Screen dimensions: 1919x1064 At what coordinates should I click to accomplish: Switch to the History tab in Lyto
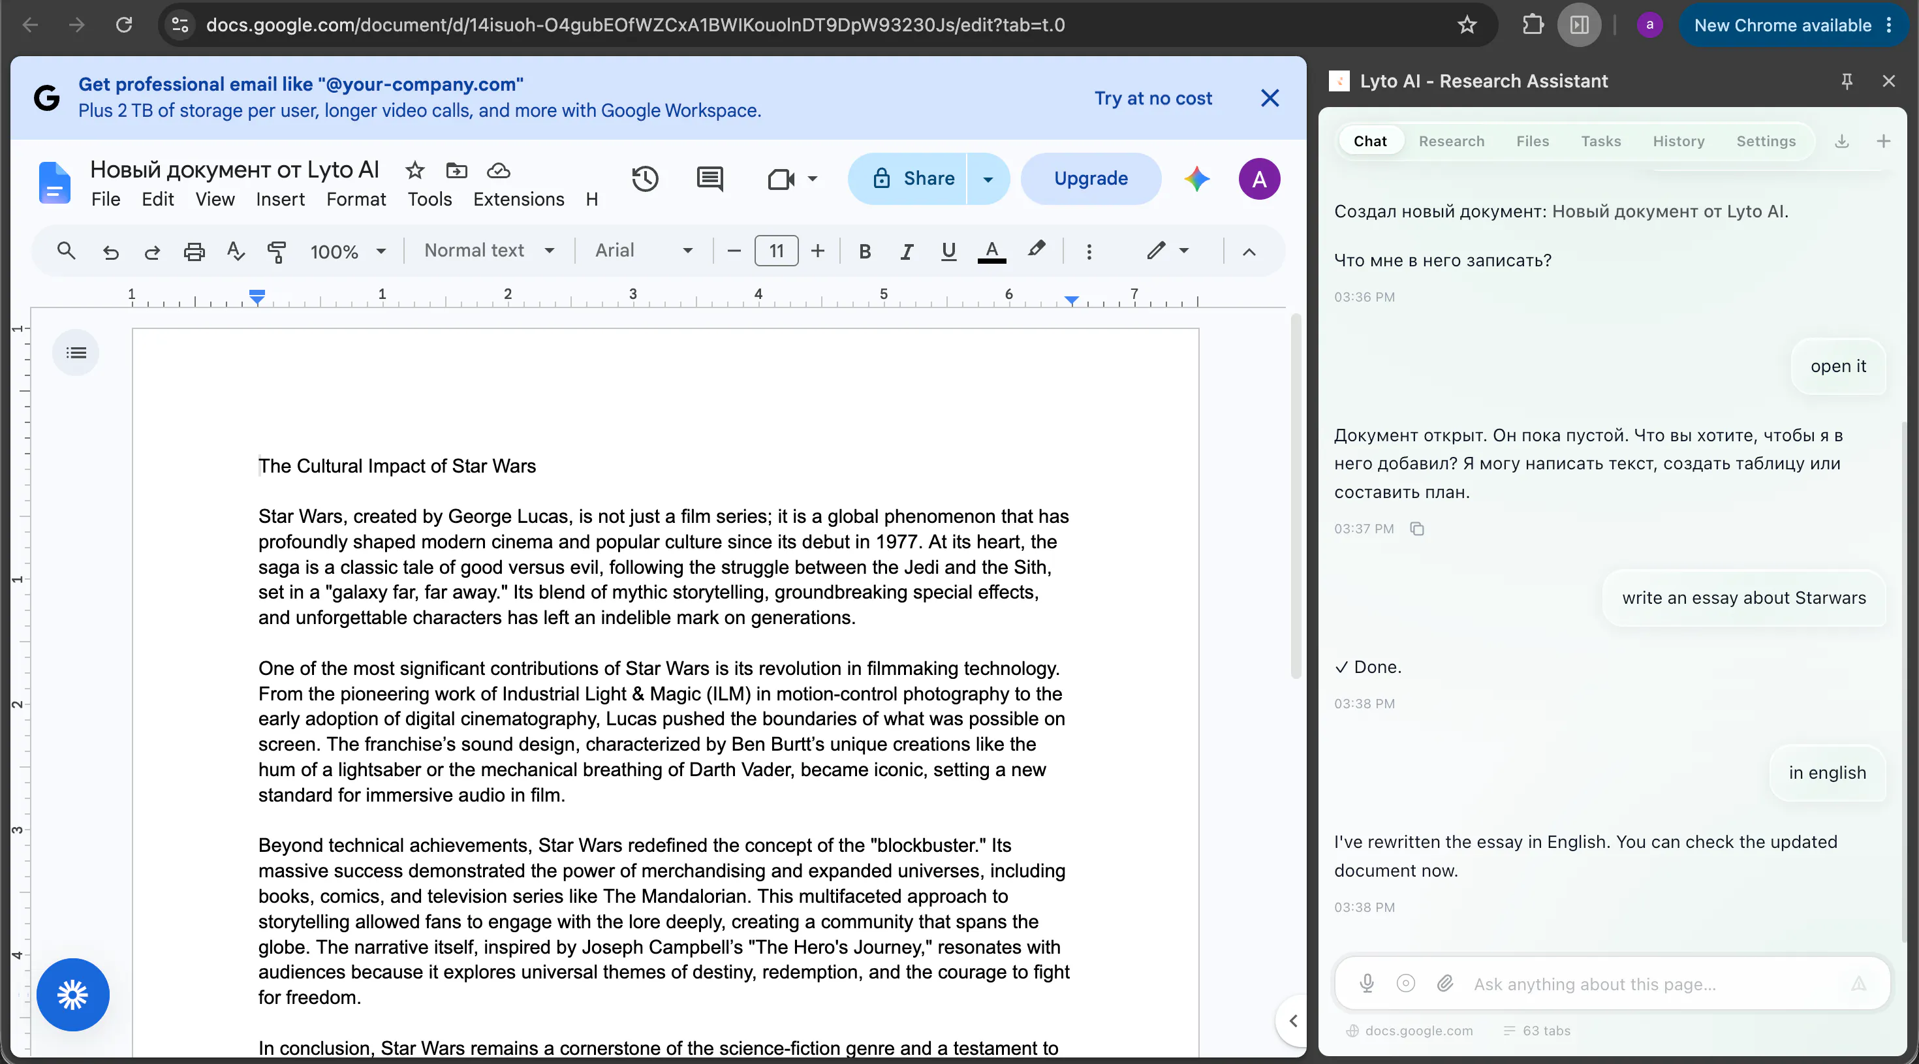pyautogui.click(x=1678, y=141)
